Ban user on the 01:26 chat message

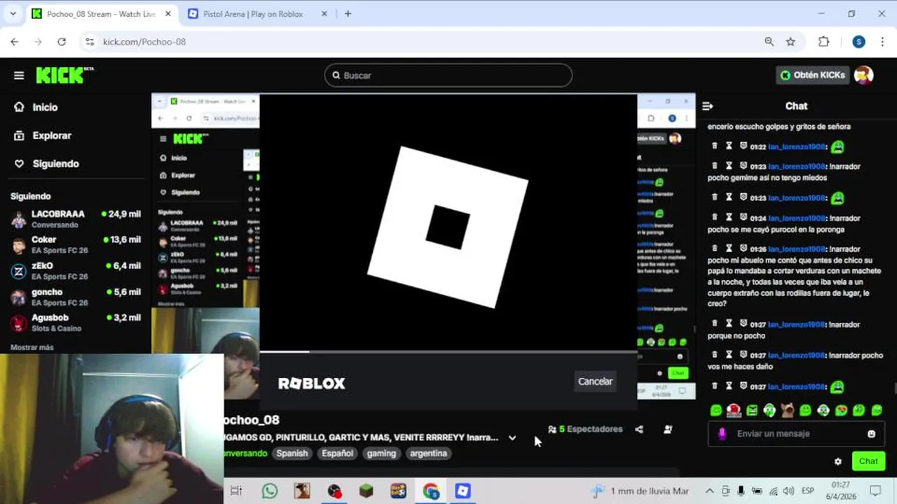[x=744, y=248]
